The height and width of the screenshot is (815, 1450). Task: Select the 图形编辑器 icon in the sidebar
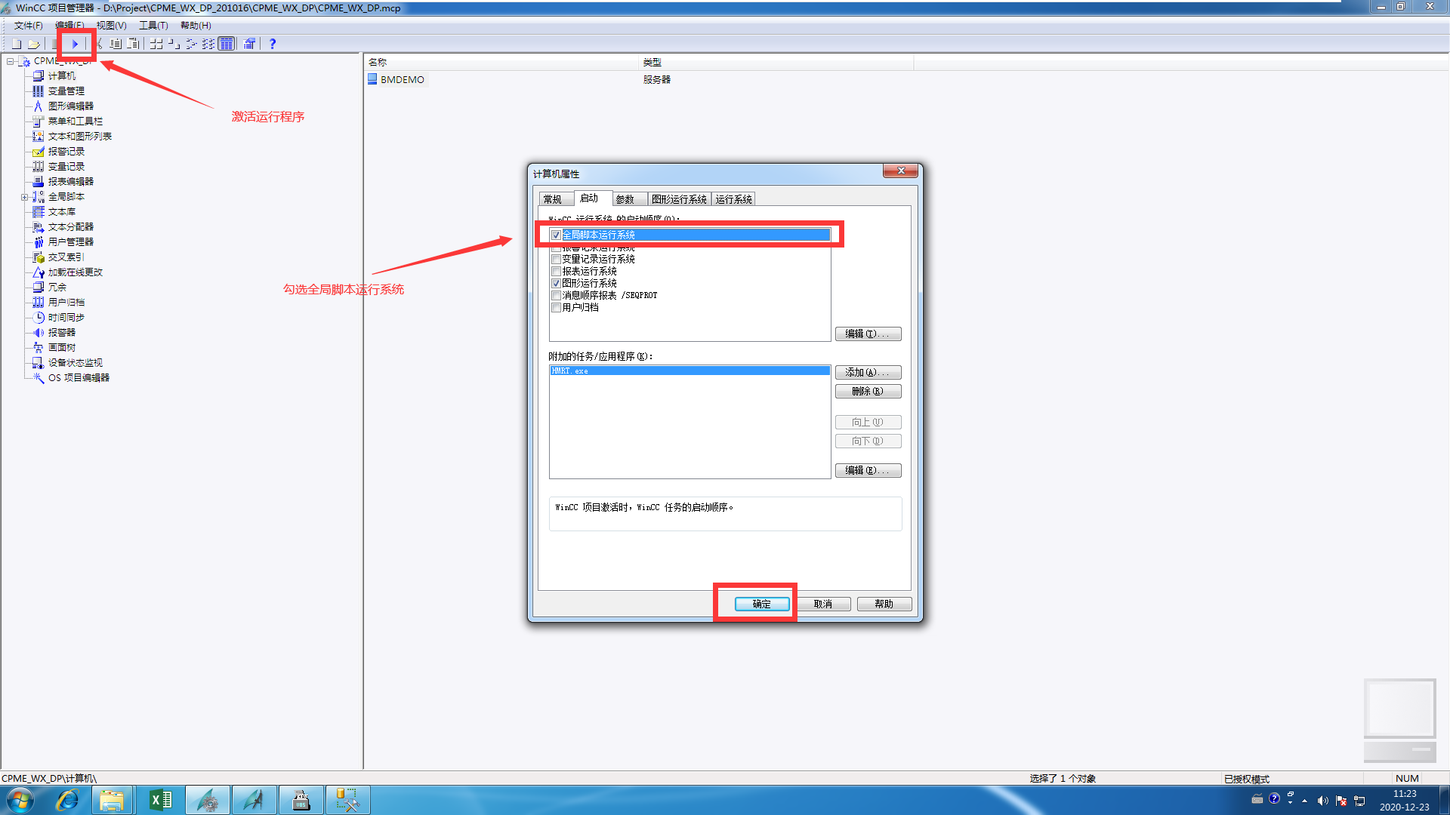pyautogui.click(x=38, y=106)
